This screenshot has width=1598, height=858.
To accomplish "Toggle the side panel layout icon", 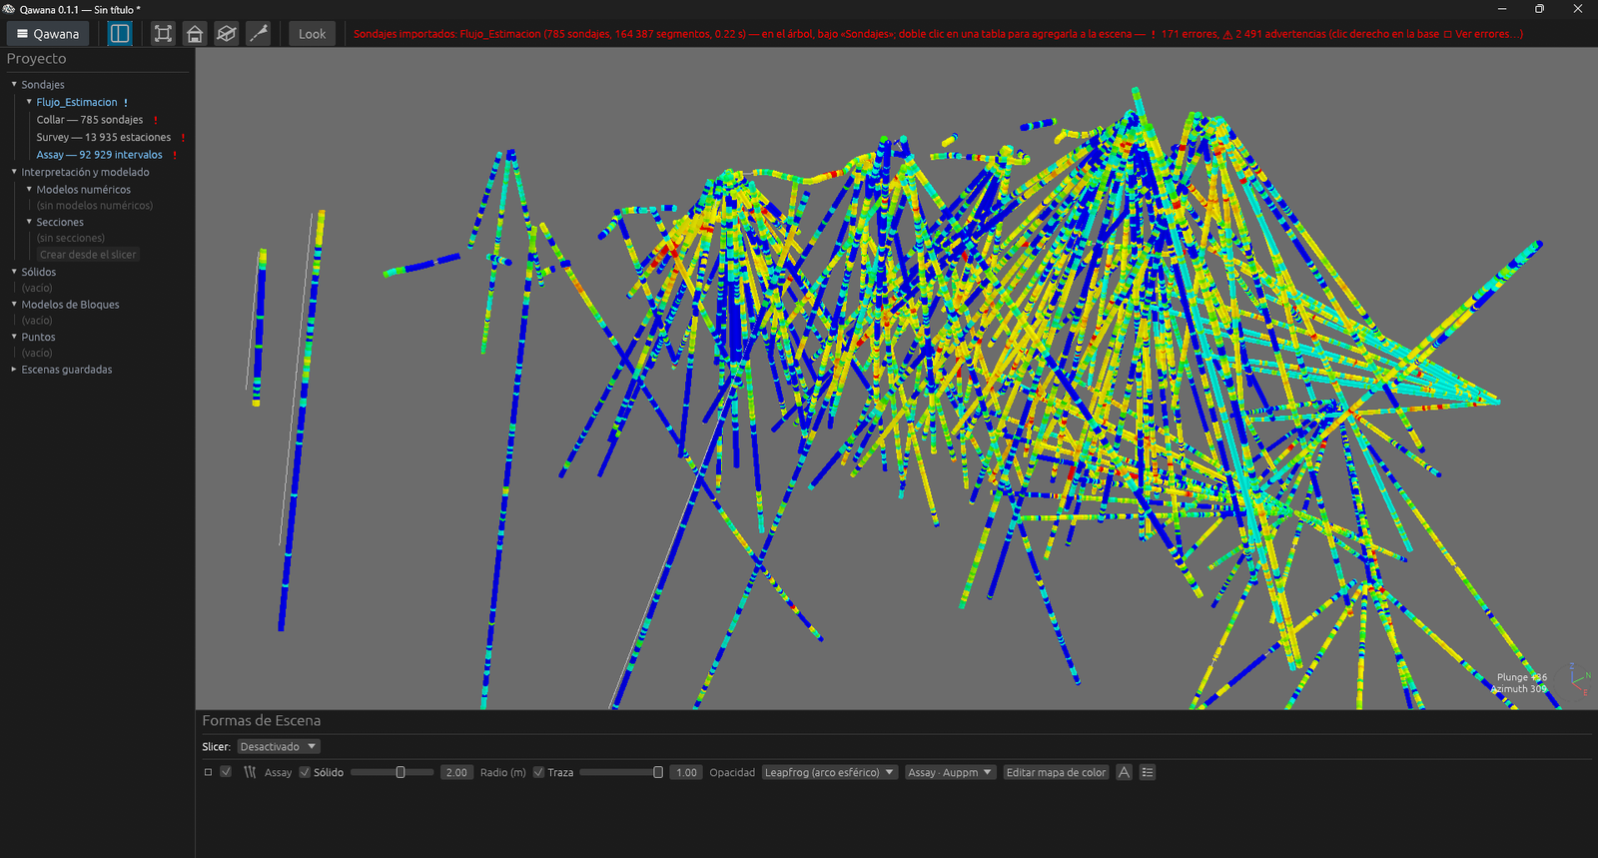I will (x=120, y=33).
